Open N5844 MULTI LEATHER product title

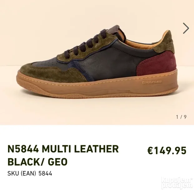point(63,149)
